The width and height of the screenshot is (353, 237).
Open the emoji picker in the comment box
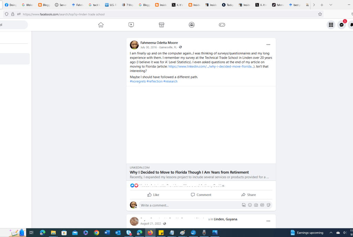250,205
